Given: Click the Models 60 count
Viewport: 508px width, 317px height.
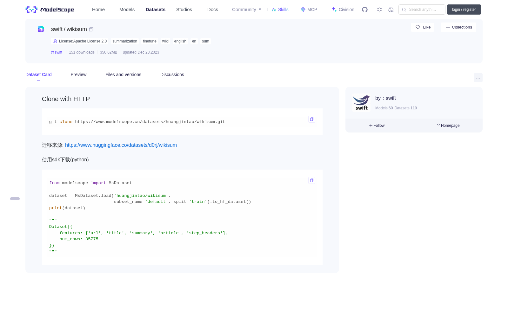Looking at the screenshot, I should pyautogui.click(x=384, y=108).
